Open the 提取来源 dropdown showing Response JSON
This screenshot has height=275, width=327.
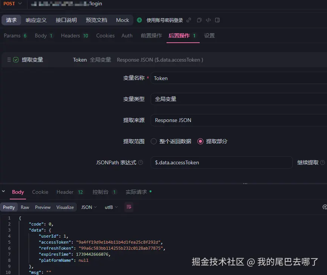239,120
